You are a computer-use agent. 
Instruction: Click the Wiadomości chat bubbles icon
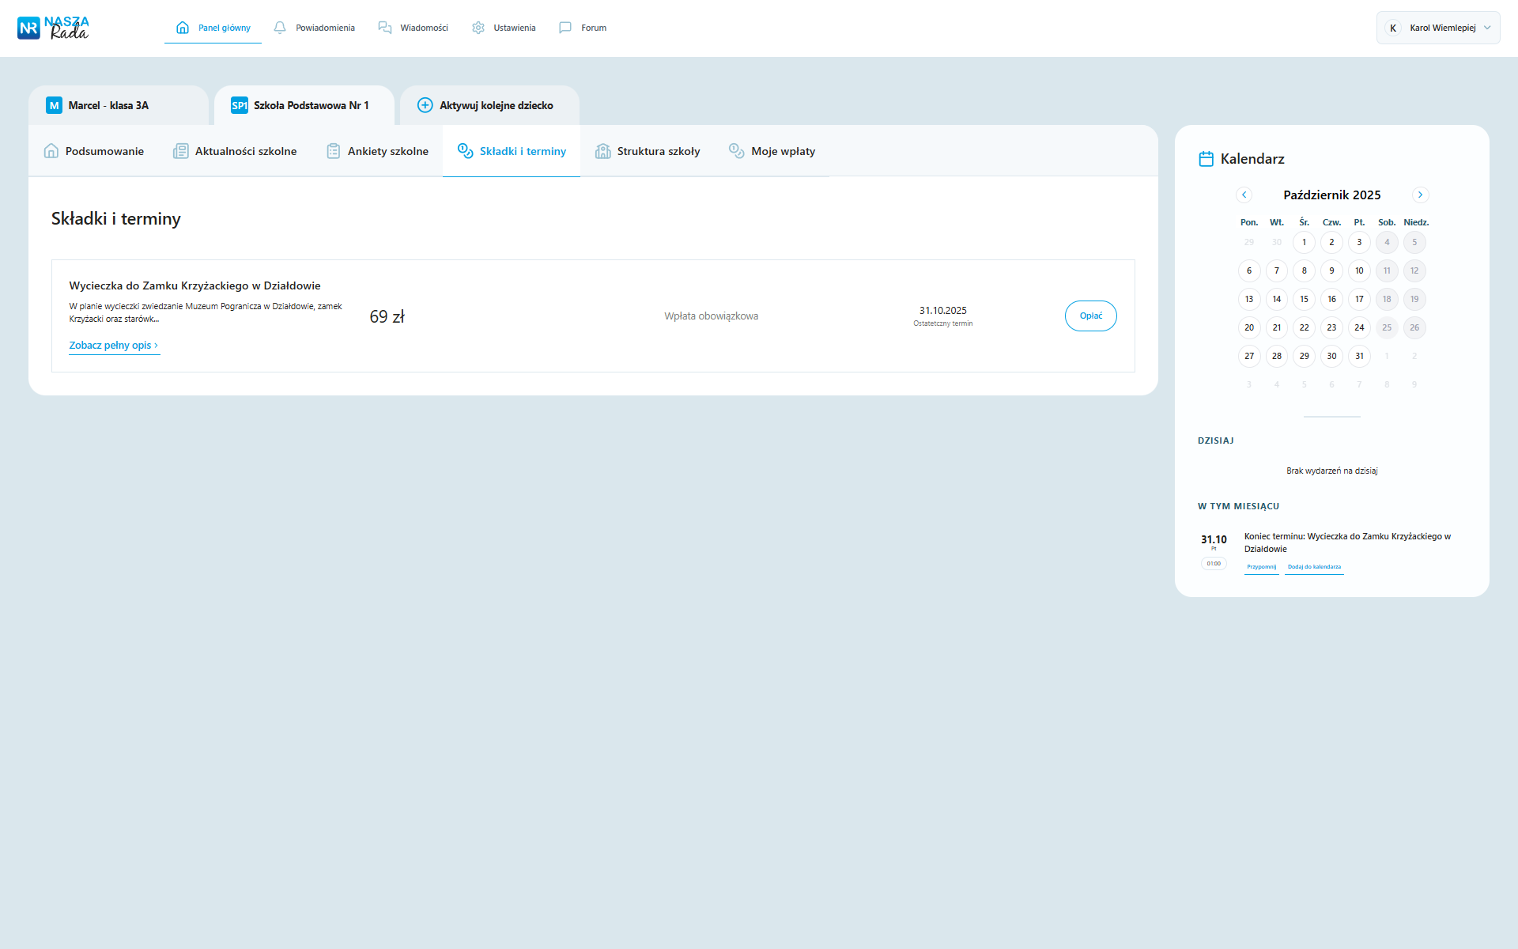tap(385, 28)
